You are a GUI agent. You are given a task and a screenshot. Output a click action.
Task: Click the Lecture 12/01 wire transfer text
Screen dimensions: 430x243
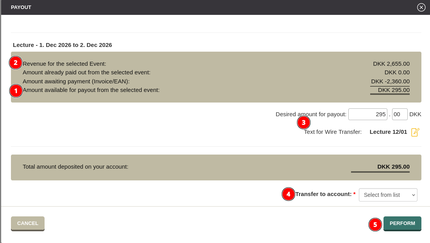point(388,132)
